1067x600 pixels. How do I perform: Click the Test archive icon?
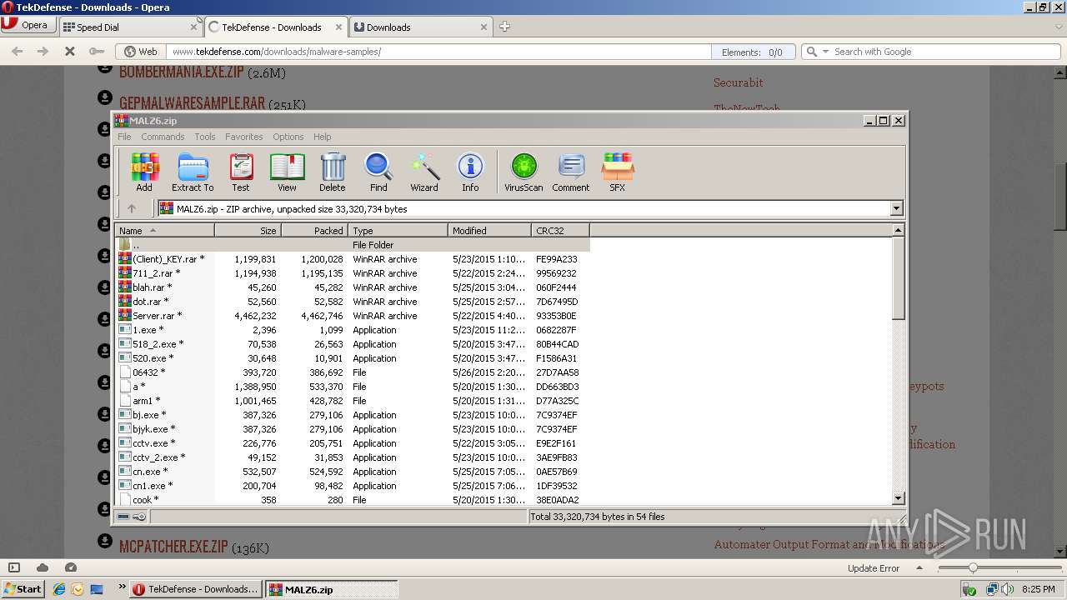coord(241,172)
